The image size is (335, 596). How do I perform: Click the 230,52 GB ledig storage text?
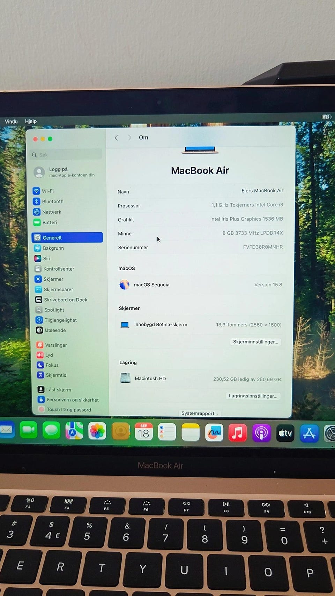click(x=247, y=379)
